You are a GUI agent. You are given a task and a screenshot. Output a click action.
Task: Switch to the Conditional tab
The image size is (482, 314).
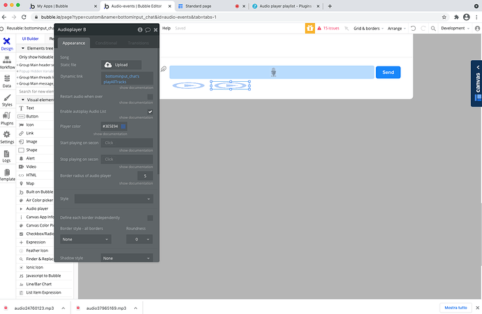(x=107, y=41)
